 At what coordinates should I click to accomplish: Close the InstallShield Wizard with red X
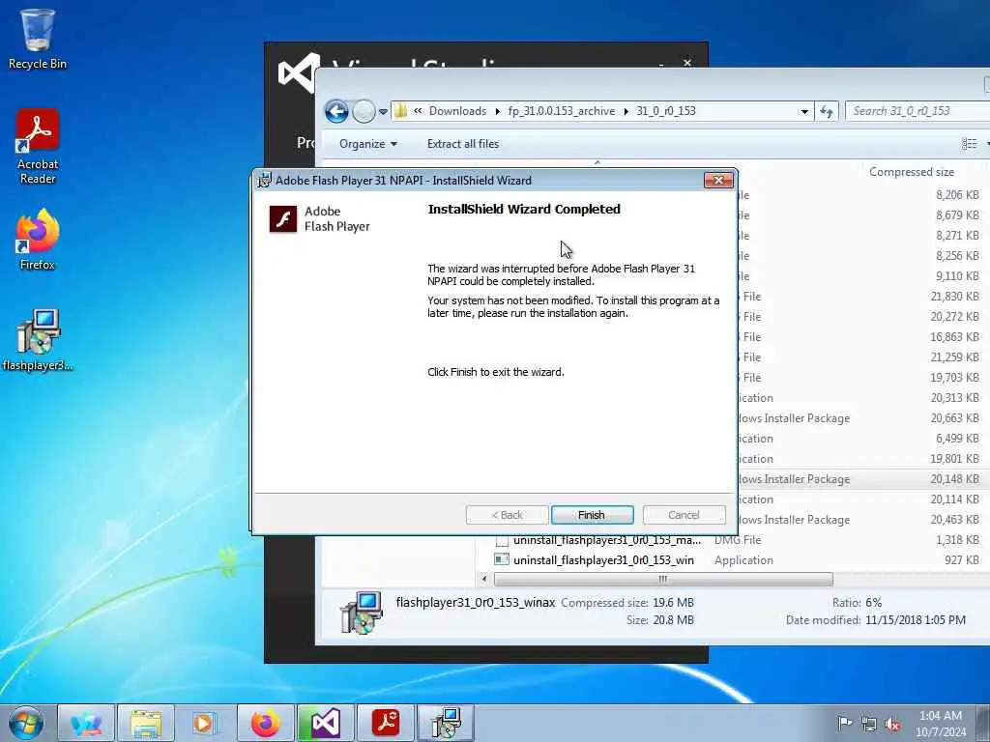718,181
